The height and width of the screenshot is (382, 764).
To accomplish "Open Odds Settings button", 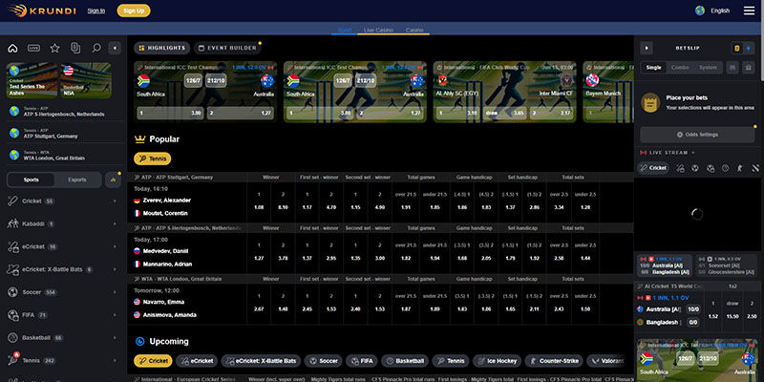I will (x=697, y=135).
